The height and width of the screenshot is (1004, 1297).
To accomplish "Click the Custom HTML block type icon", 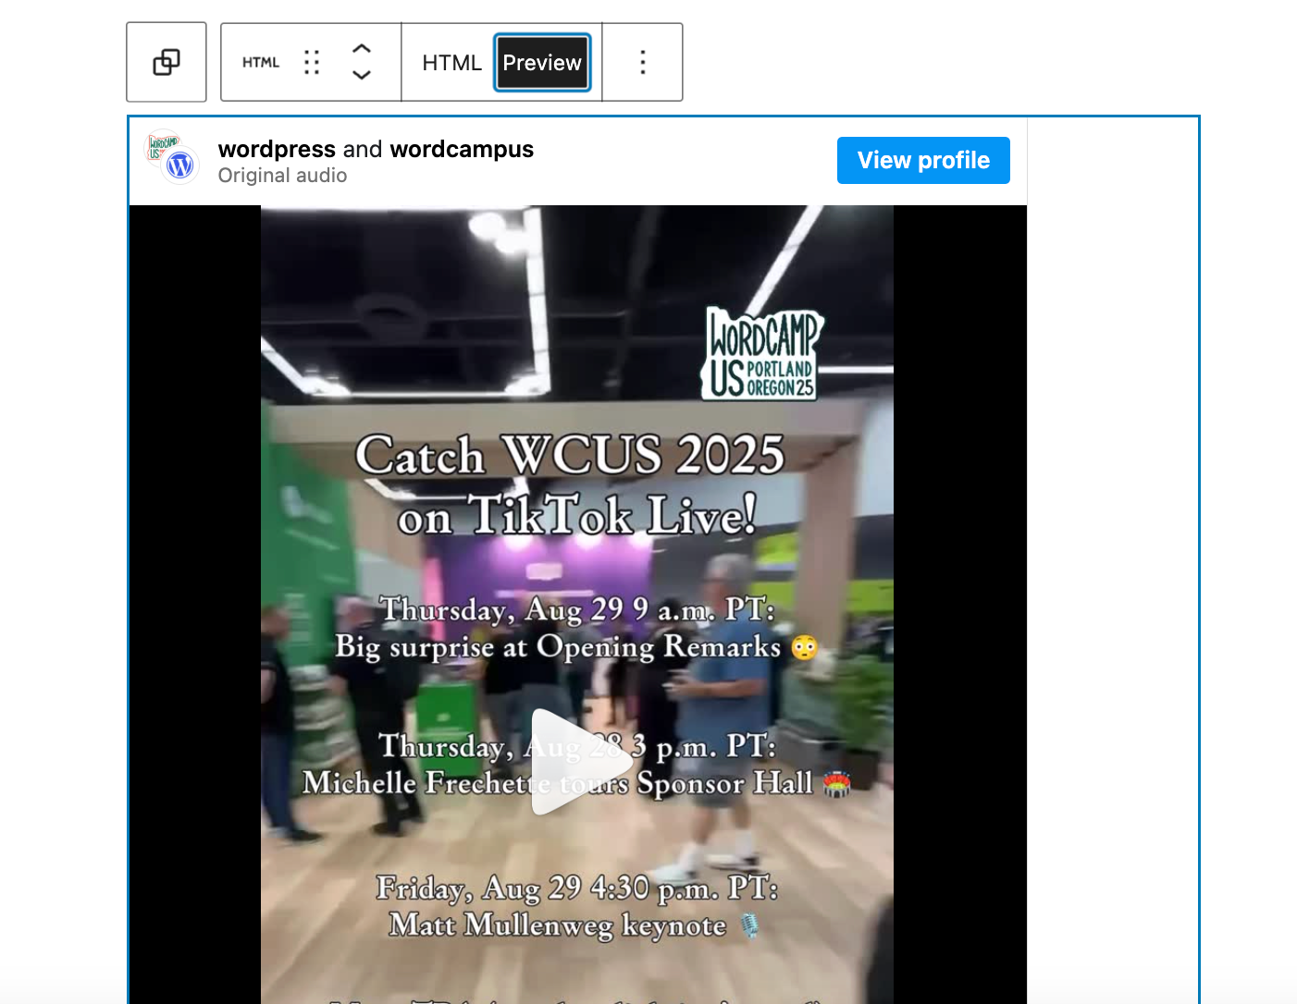I will [x=261, y=62].
